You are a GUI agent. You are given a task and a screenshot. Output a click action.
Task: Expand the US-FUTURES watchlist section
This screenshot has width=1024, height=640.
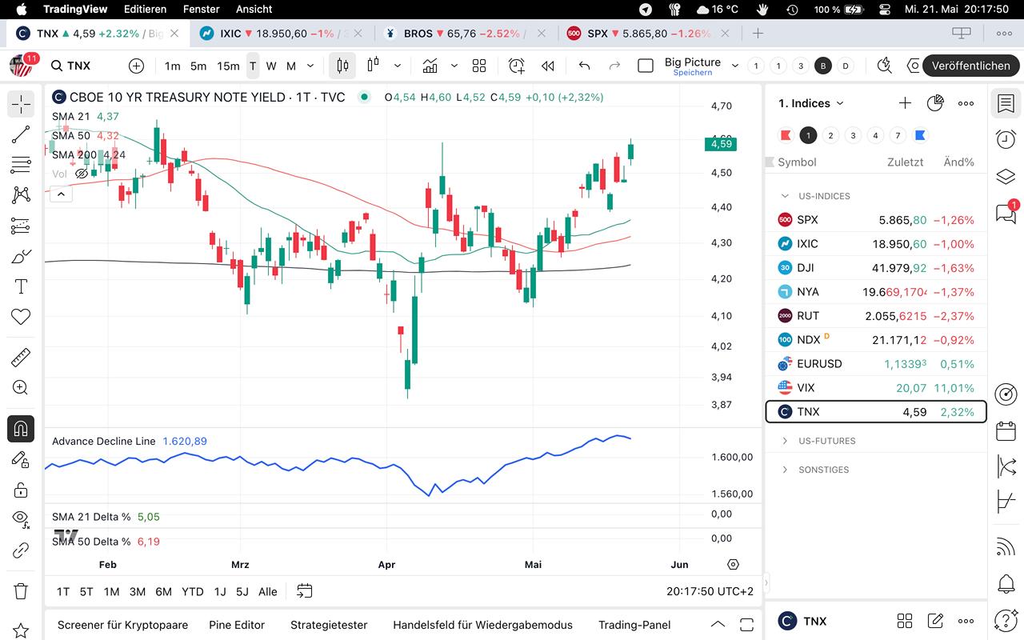tap(785, 441)
